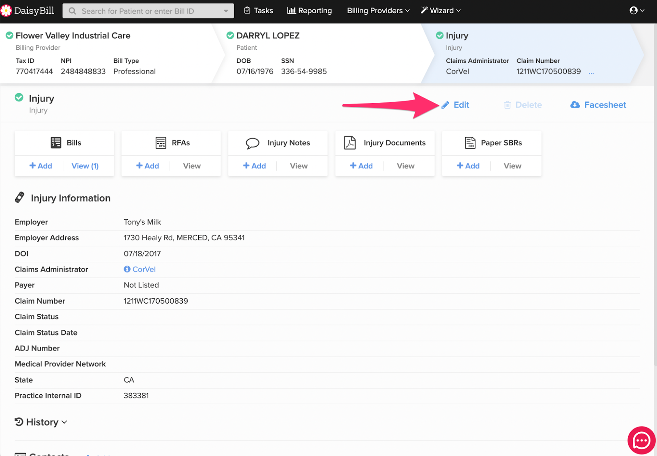Expand the ellipsis after claim number

click(x=591, y=72)
